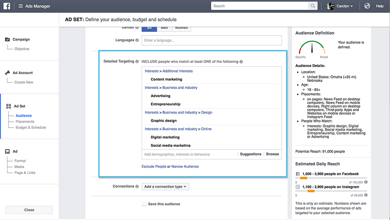Click Facebook daily reach bar
Viewport: 390px width, 220px height.
click(331, 178)
